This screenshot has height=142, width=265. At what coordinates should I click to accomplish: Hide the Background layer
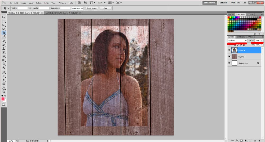click(229, 63)
